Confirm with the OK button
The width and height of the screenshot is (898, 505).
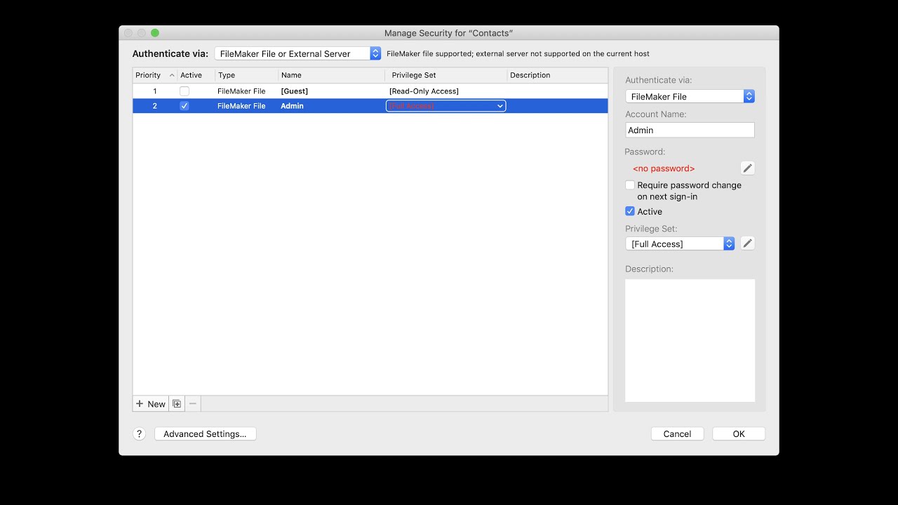tap(739, 433)
